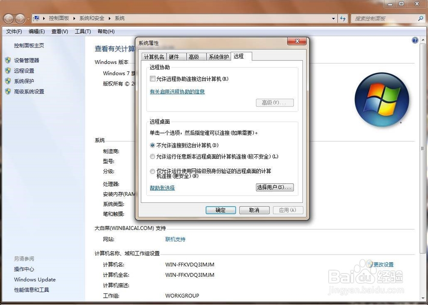Viewport: 428px width, 305px height.
Task: Select the 远程 tab
Action: (241, 56)
